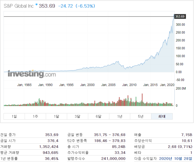Click the Jan, 1985 axis label
The width and height of the screenshot is (194, 162).
pos(24,85)
